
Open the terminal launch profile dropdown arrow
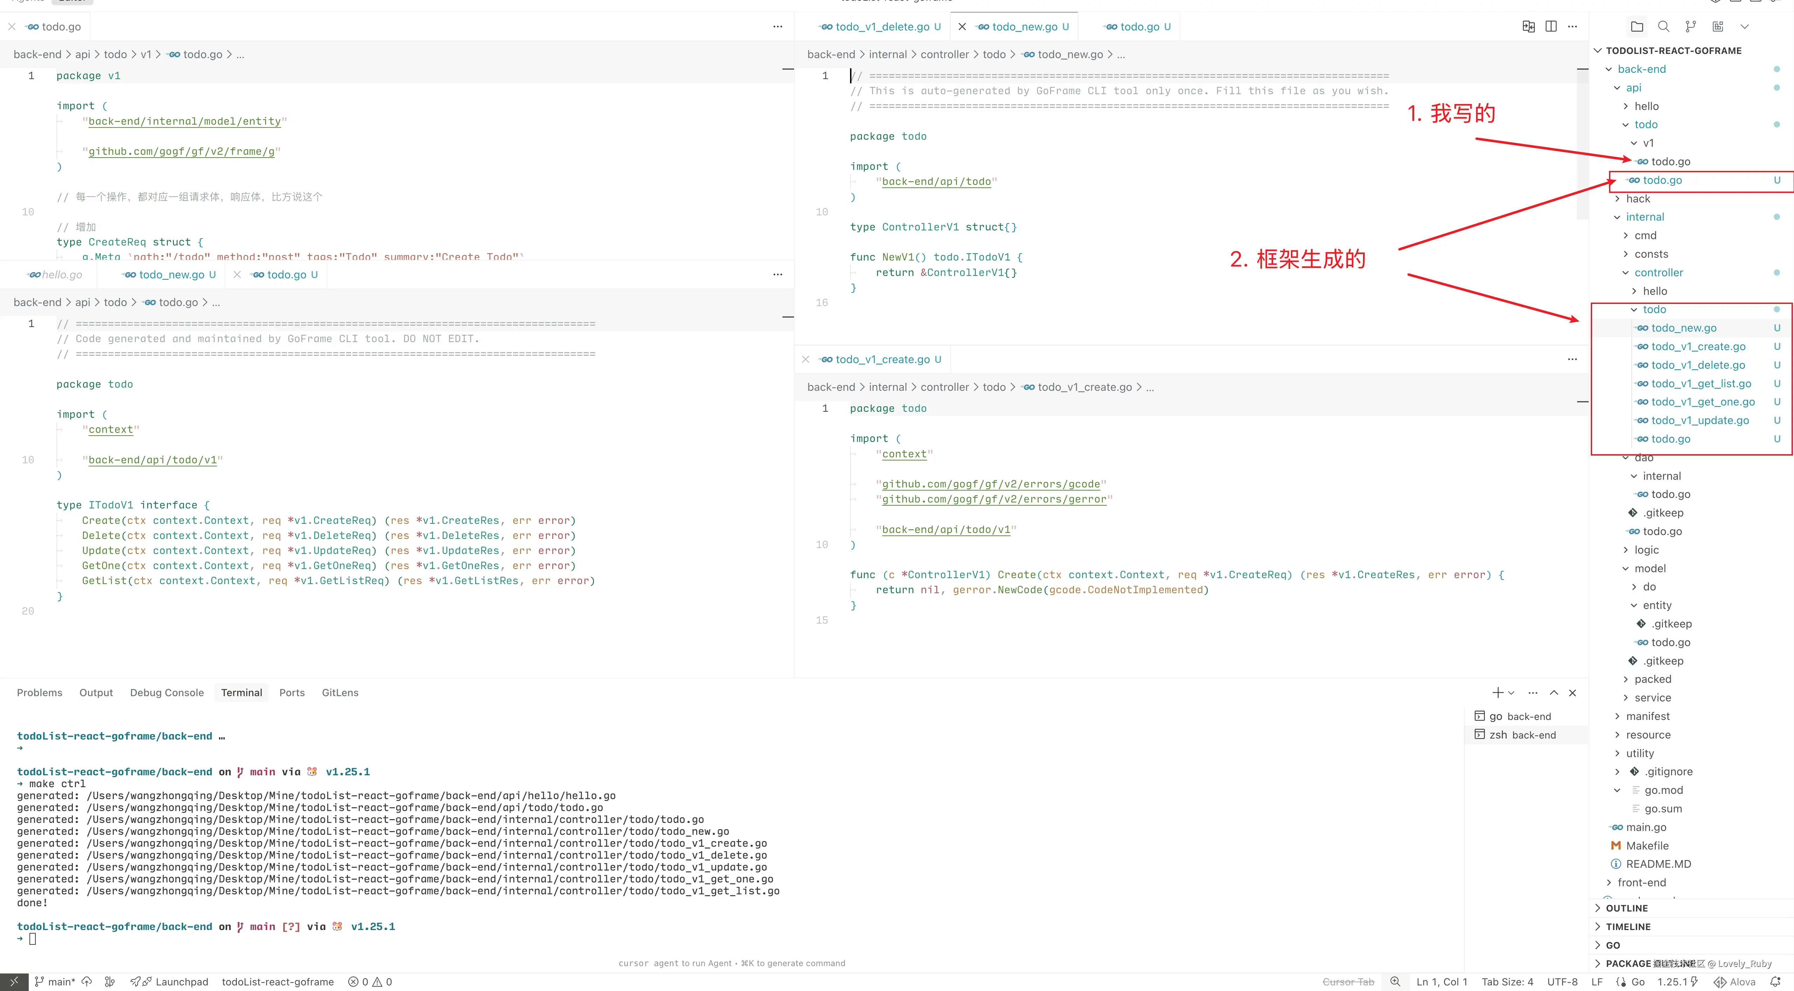pyautogui.click(x=1511, y=692)
